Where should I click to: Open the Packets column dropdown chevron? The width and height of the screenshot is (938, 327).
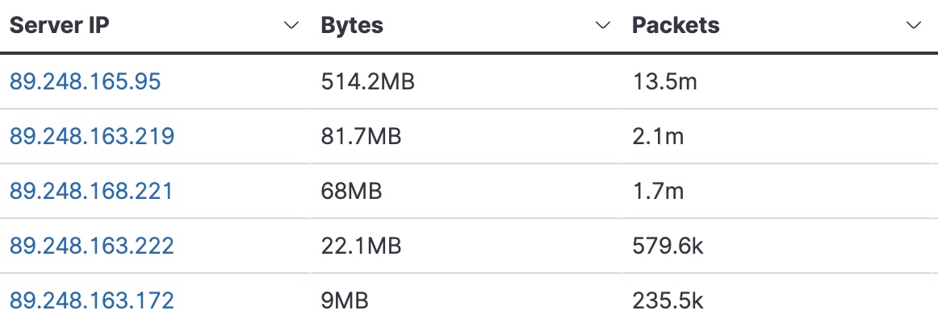[x=914, y=26]
